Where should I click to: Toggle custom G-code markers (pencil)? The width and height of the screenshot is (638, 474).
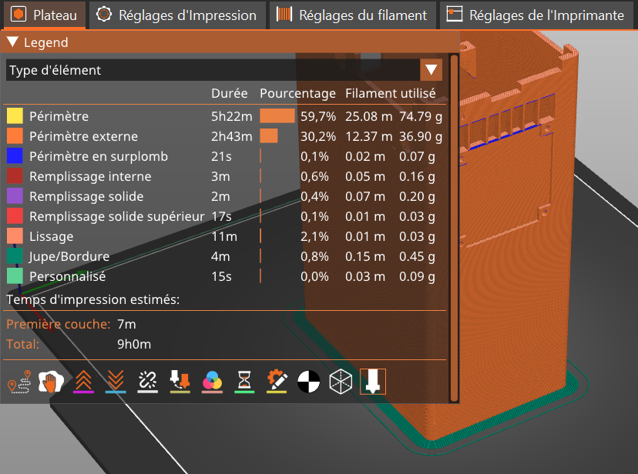[277, 382]
